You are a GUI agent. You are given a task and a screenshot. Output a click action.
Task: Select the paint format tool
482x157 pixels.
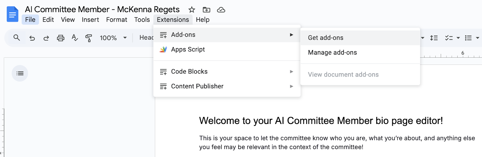89,38
